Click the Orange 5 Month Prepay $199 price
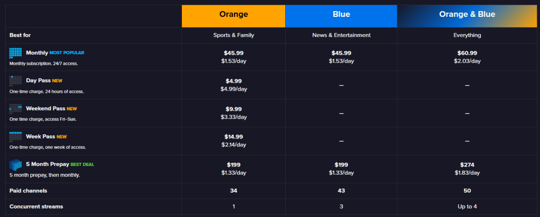Image resolution: width=540 pixels, height=217 pixels. 234,164
